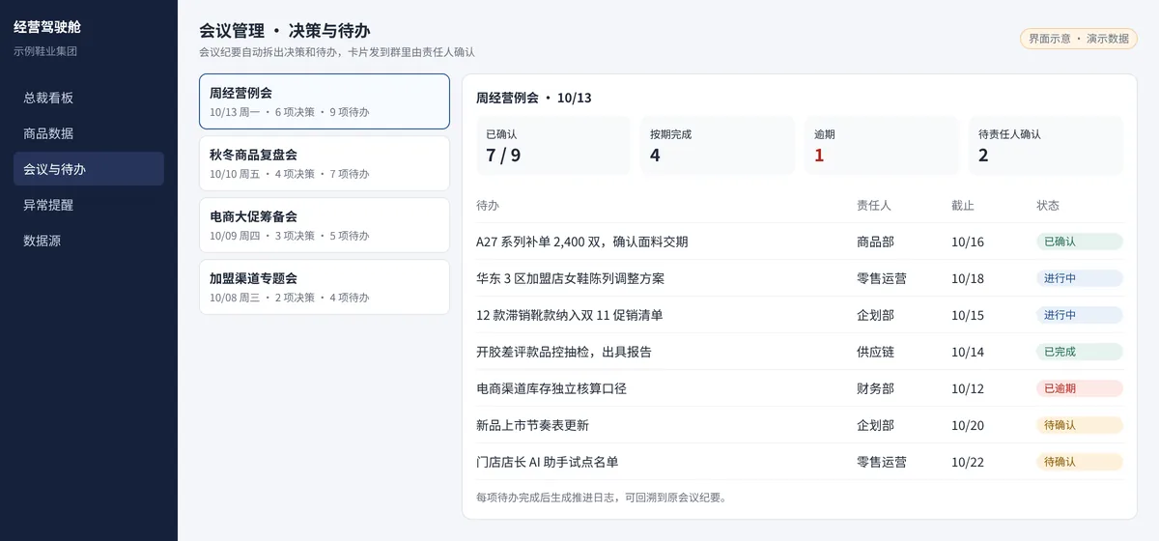
Task: Open task A27 系列补单 2,400 双
Action: pyautogui.click(x=582, y=242)
